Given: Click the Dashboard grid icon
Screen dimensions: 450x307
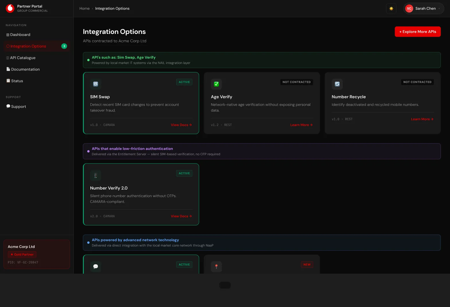Looking at the screenshot, I should coord(8,35).
